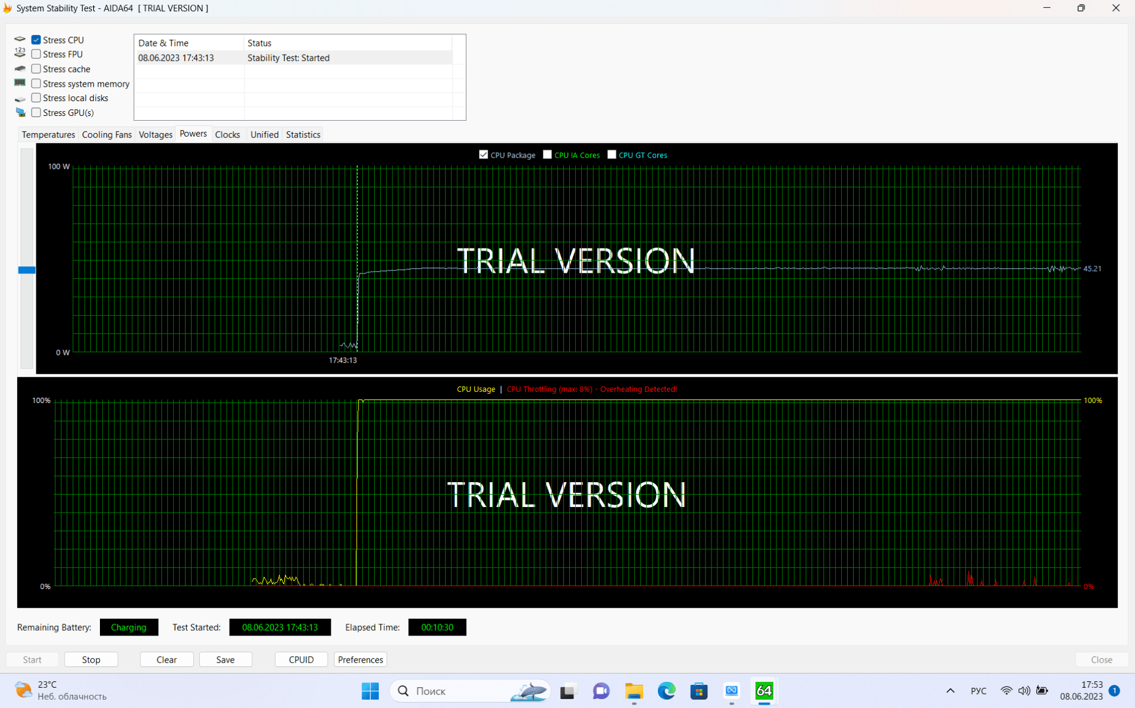Image resolution: width=1135 pixels, height=708 pixels.
Task: Launch Microsoft Edge from taskbar
Action: click(666, 691)
